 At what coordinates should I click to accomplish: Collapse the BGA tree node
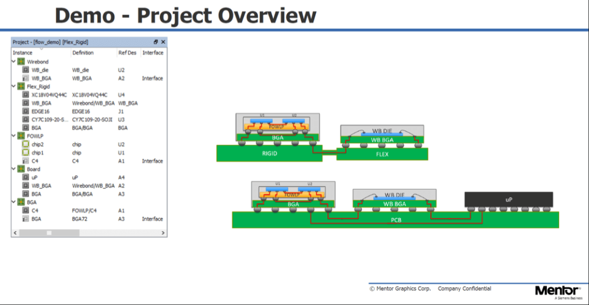14,202
